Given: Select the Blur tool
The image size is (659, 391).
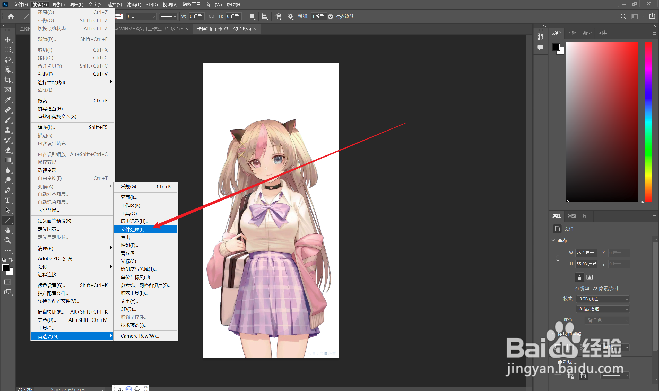Looking at the screenshot, I should [8, 170].
